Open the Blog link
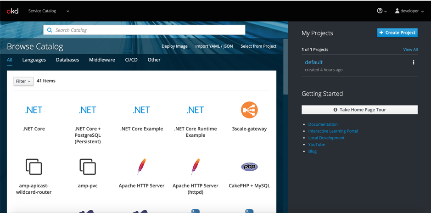The image size is (431, 213). (313, 151)
